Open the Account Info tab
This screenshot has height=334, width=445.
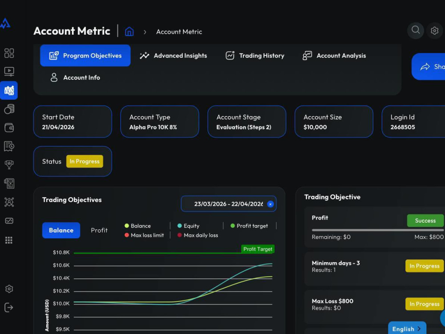75,77
